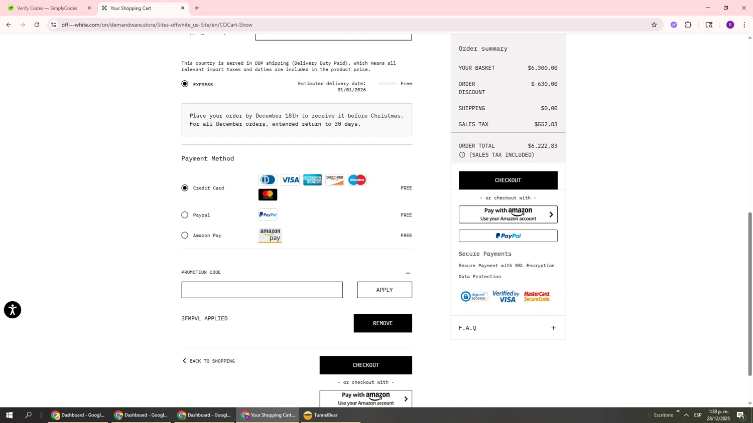Pay with Amazon in Order summary

tap(508, 215)
